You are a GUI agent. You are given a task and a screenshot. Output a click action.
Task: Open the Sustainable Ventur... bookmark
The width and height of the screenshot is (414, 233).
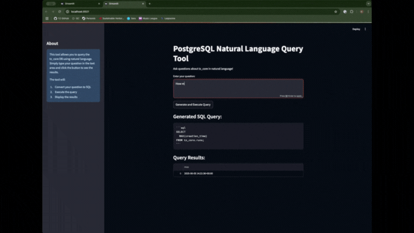coord(112,18)
